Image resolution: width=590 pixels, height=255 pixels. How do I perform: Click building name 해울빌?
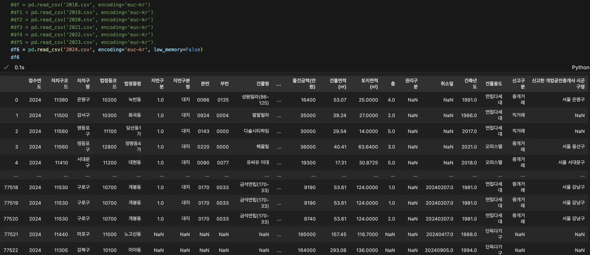(x=263, y=146)
